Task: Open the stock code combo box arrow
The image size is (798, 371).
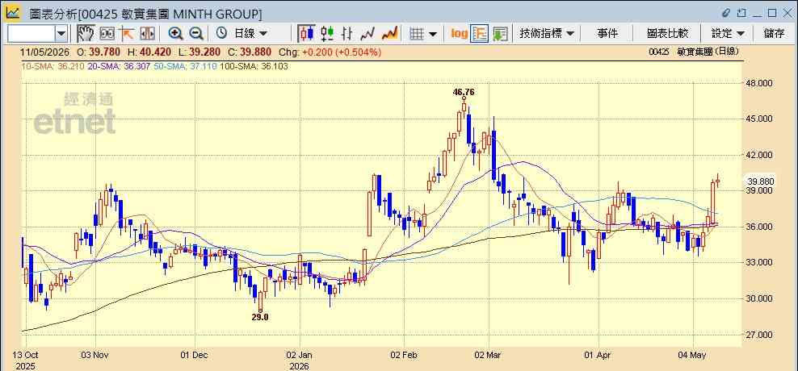Action: tap(61, 34)
